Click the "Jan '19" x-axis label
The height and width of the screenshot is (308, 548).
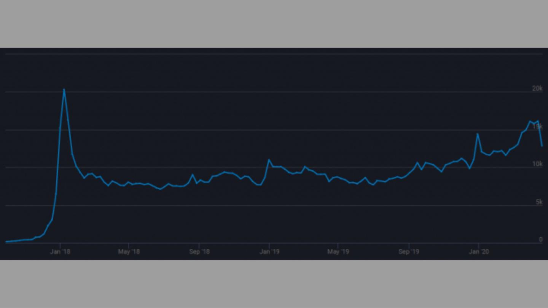(269, 252)
